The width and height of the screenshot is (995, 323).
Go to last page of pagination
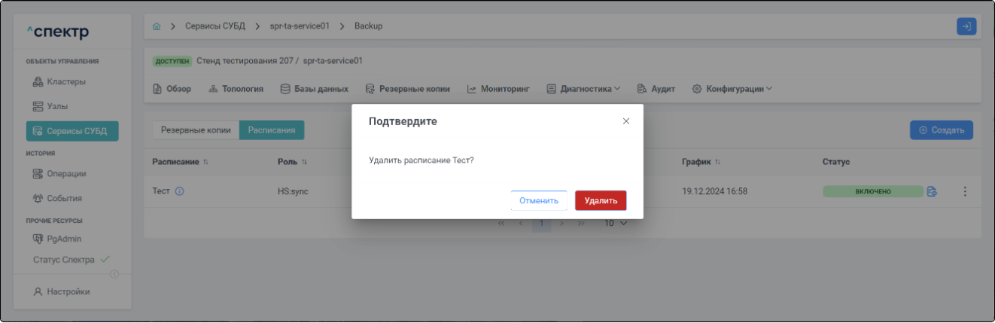coord(581,224)
